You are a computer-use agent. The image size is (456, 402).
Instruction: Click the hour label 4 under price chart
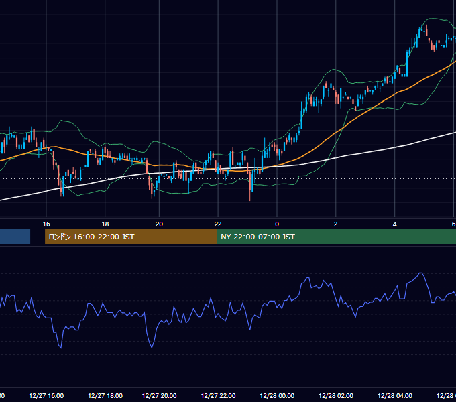pyautogui.click(x=394, y=224)
